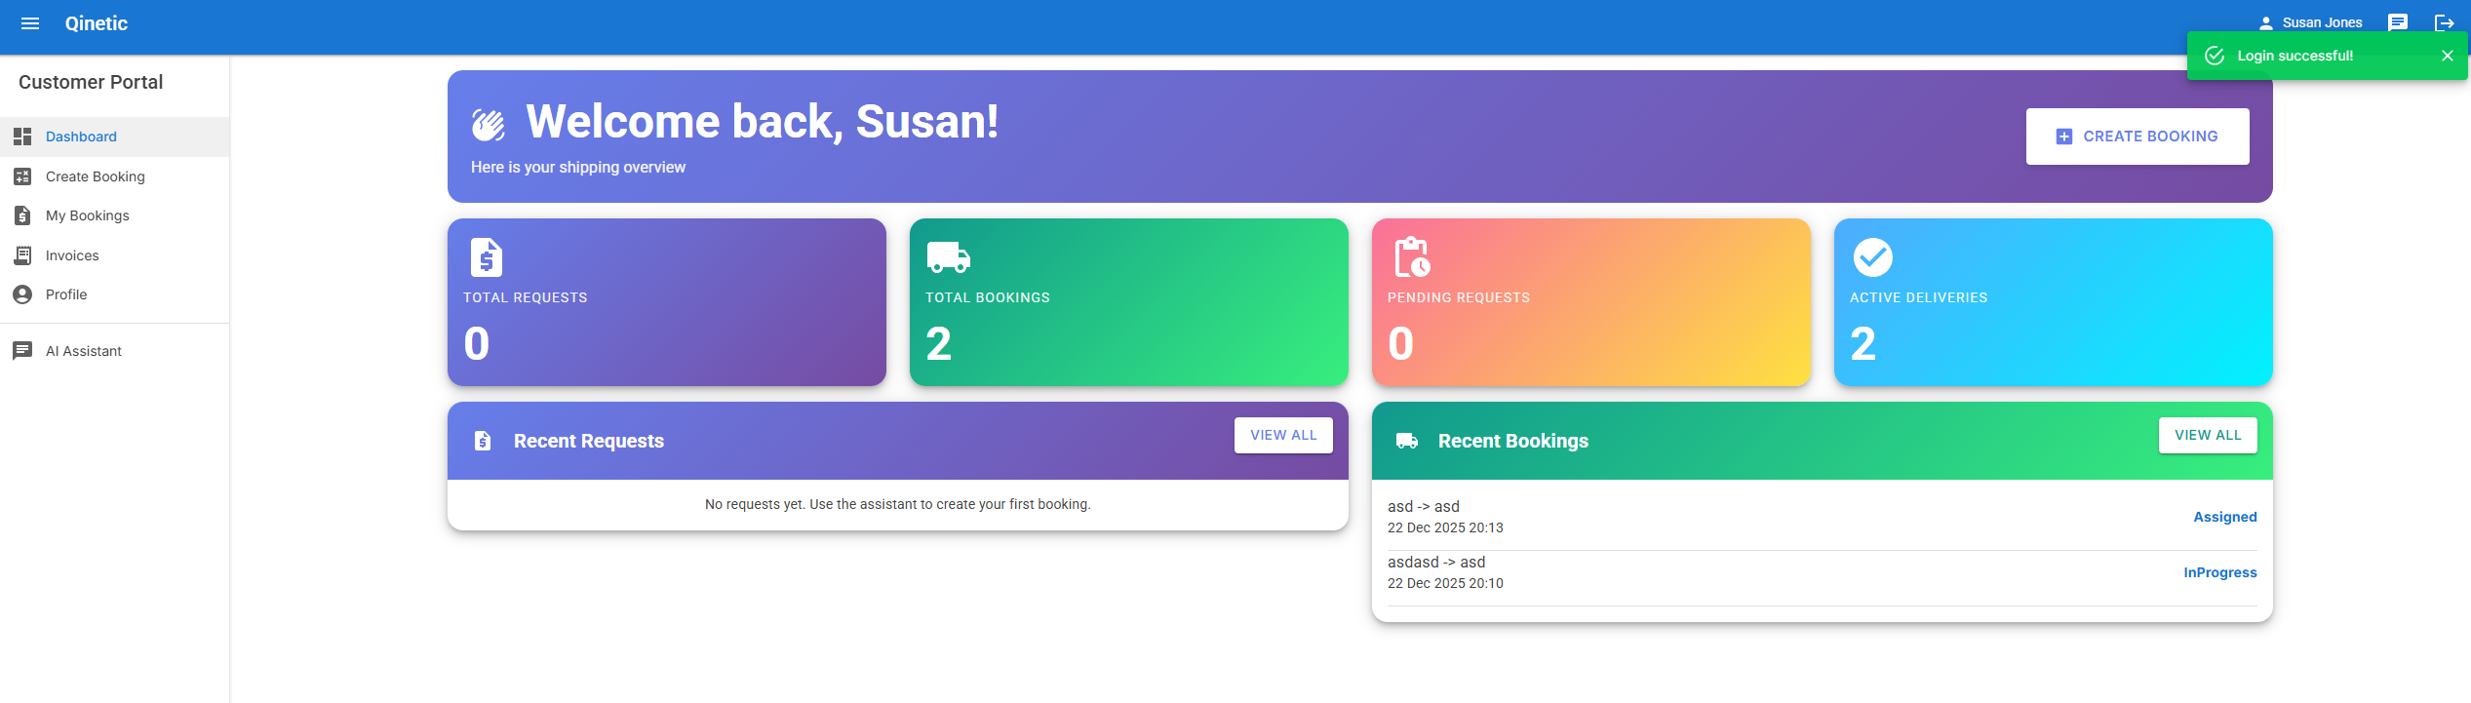
Task: Click Here is your shipping overview subtitle
Action: coord(578,168)
